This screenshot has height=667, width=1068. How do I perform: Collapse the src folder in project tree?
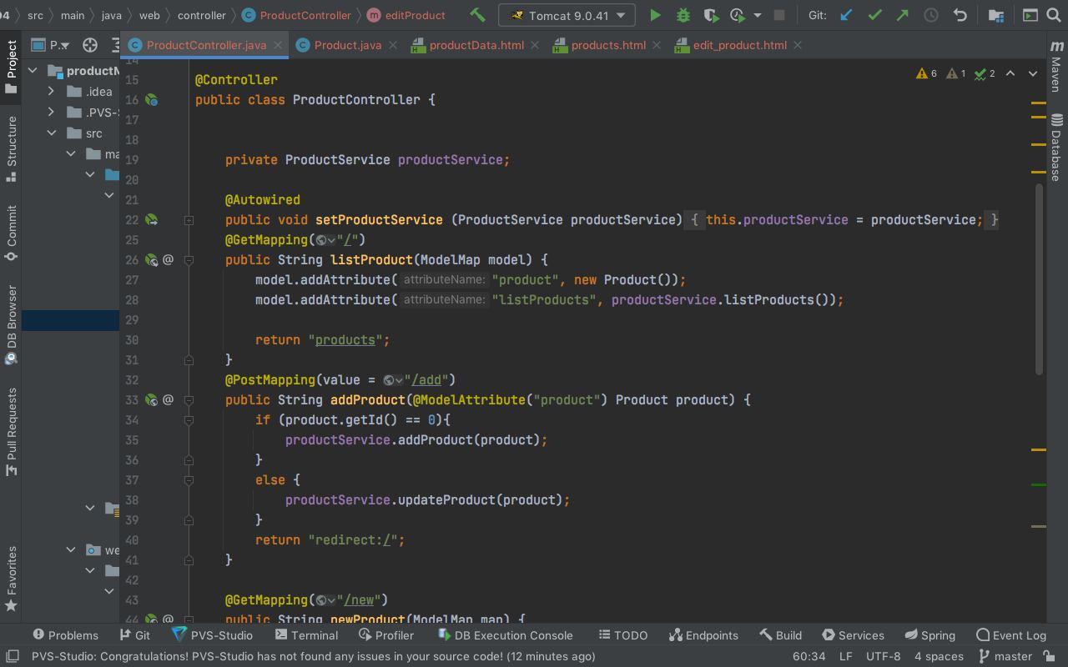click(52, 133)
